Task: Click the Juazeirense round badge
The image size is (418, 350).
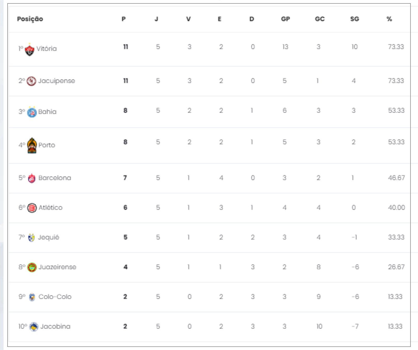Action: point(32,267)
